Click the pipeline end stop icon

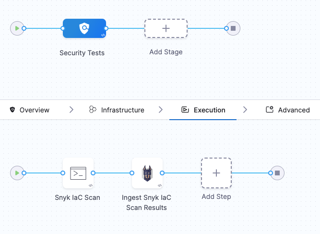click(233, 28)
